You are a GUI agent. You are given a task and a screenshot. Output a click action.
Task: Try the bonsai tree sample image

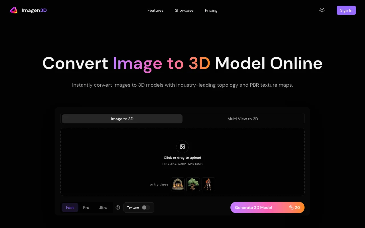[x=193, y=184]
